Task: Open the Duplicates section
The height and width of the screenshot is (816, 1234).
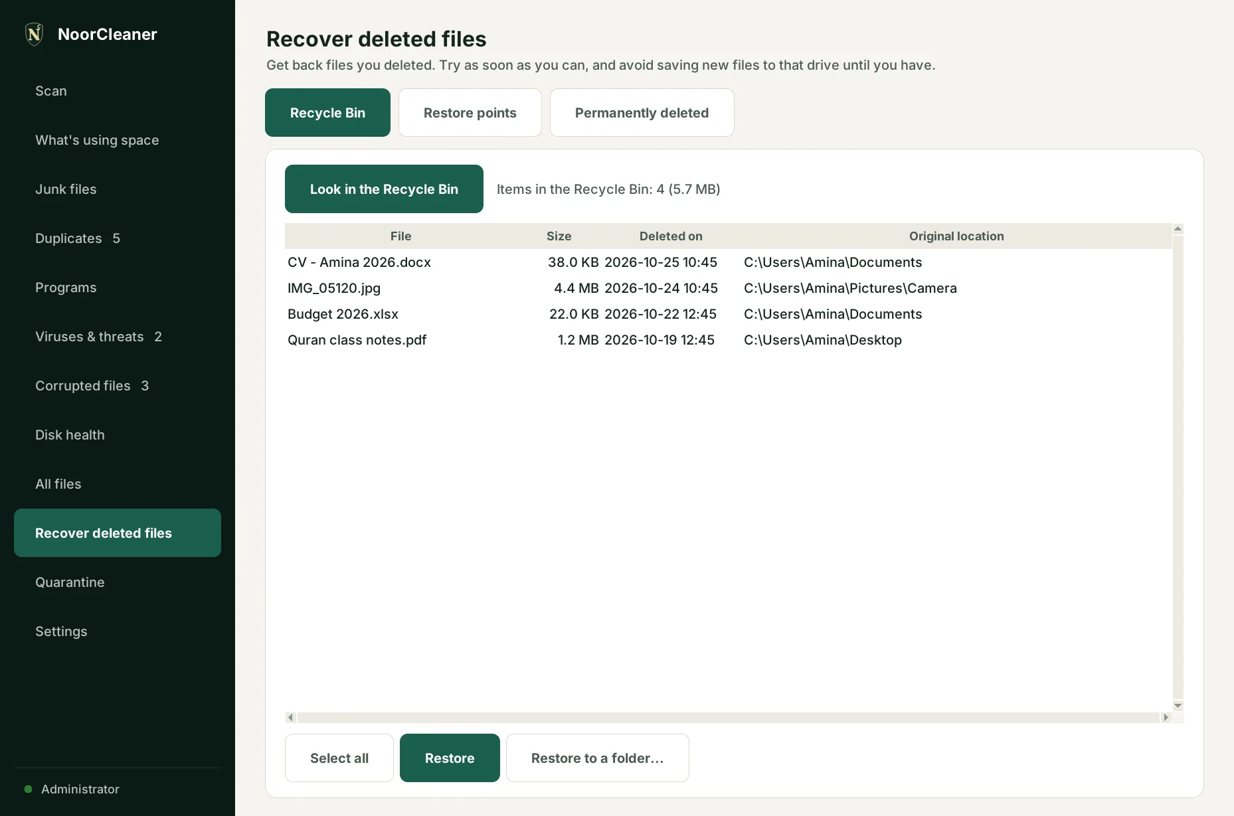Action: 118,238
